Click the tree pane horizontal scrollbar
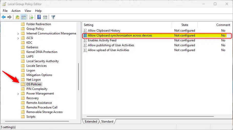The width and height of the screenshot is (233, 130). point(37,121)
